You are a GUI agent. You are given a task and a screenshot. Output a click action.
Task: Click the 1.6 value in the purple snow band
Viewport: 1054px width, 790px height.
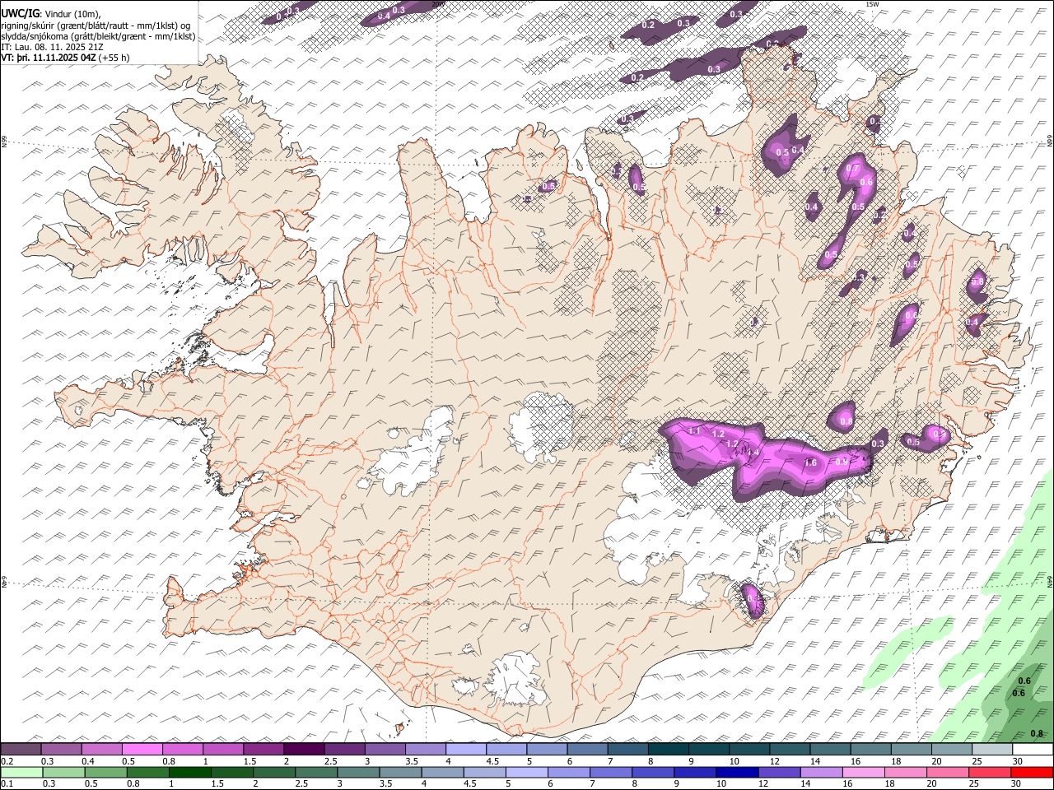click(x=811, y=463)
